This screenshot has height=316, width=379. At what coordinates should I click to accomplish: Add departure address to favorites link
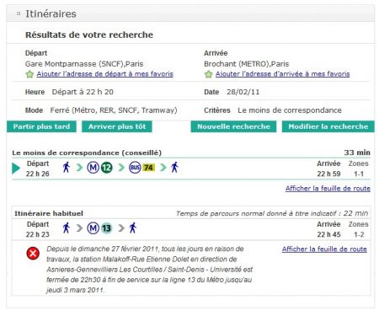coord(105,74)
